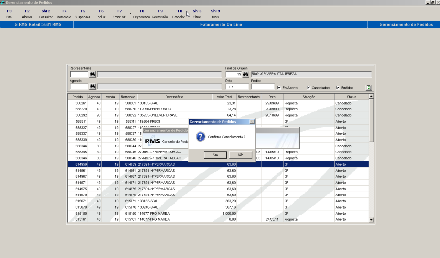Click F7 Emitir NF toolbar button
Image resolution: width=440 pixels, height=258 pixels.
(119, 14)
